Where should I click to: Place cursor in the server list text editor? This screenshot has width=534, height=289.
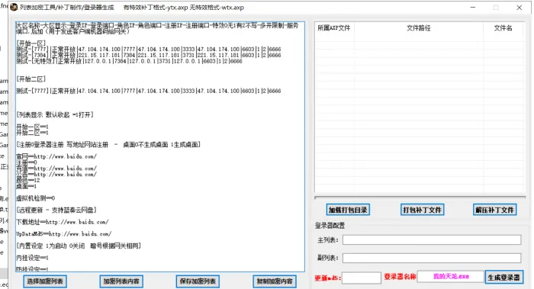coord(160,146)
